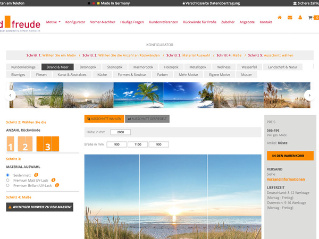Click the envelope mail icon

pyautogui.click(x=290, y=18)
